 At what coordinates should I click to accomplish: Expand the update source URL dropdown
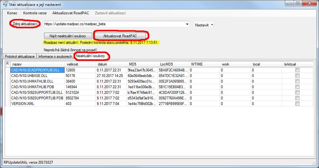point(187,24)
